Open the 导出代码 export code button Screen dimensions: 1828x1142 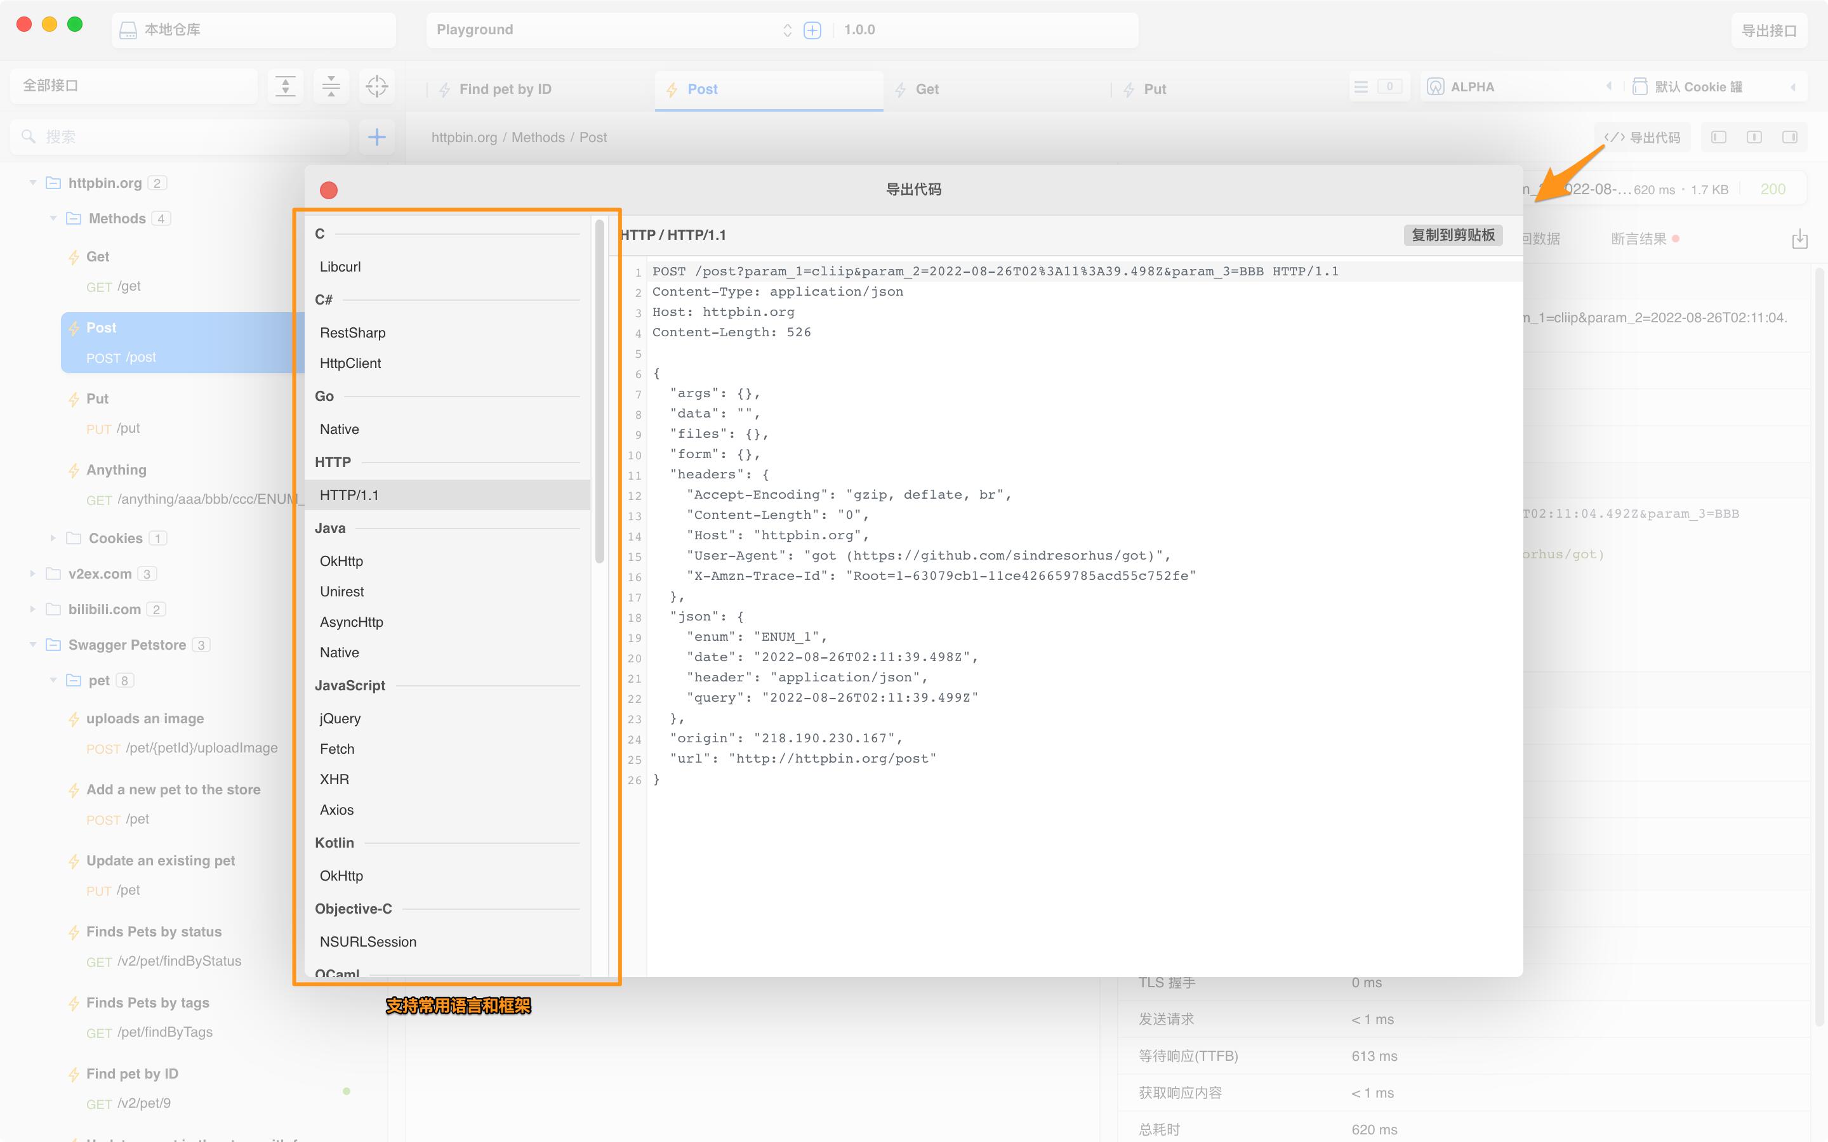tap(1642, 138)
